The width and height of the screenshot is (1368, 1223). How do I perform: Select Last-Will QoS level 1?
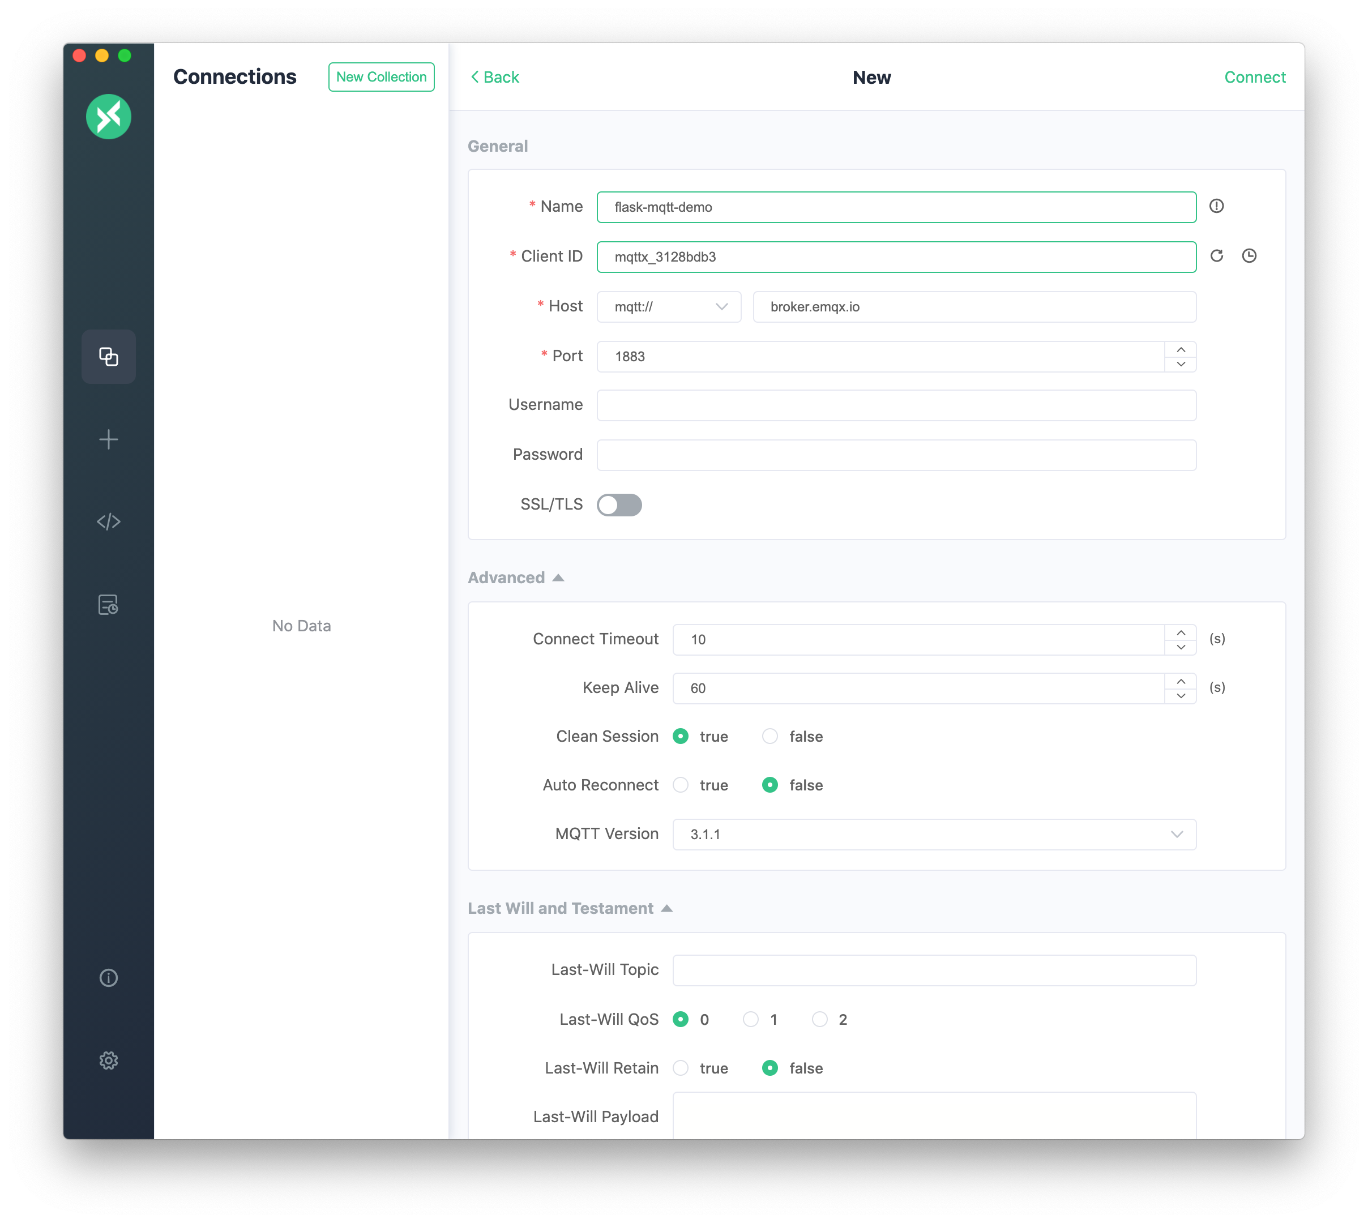coord(751,1019)
